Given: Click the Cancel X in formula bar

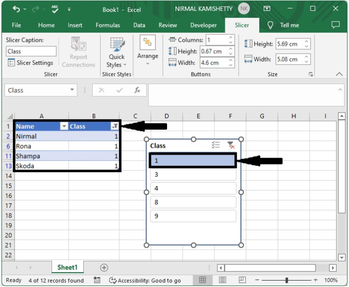Looking at the screenshot, I should point(102,90).
